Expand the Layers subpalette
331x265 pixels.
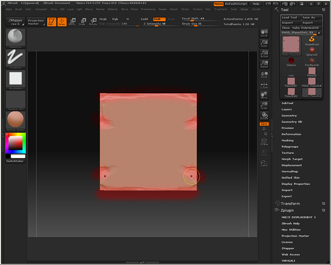[x=286, y=109]
